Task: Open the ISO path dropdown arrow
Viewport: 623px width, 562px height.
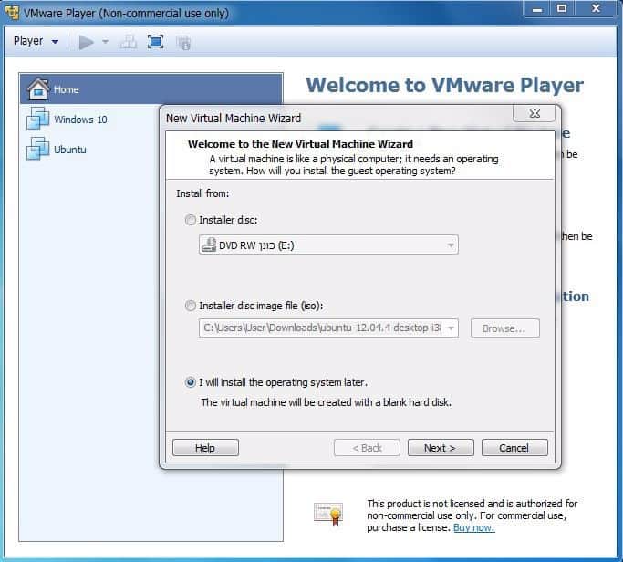Action: click(x=451, y=328)
